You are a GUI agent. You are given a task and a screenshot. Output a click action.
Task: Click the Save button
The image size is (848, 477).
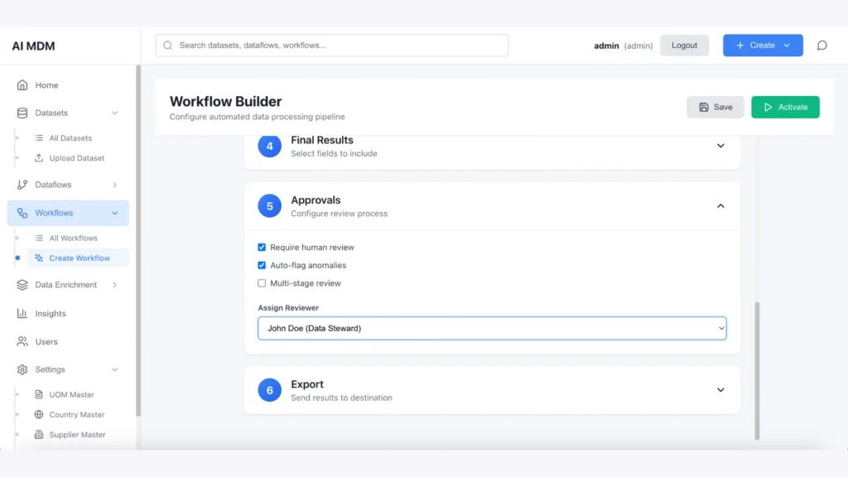715,107
